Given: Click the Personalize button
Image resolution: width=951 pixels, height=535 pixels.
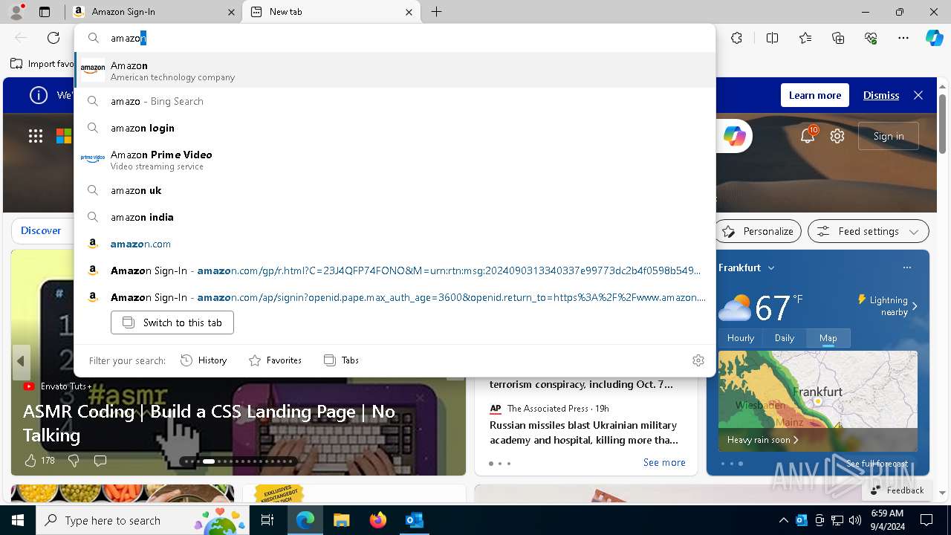Looking at the screenshot, I should [758, 231].
